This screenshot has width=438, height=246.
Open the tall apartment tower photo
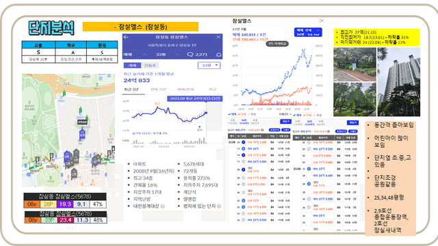tap(399, 82)
